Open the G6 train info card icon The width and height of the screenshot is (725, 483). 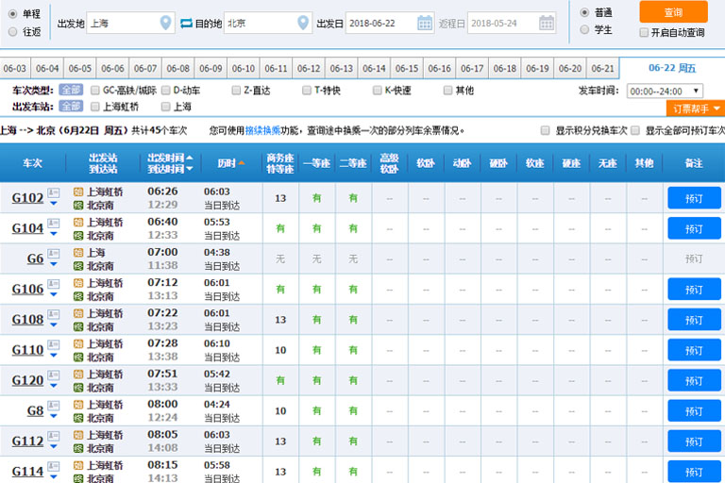(54, 253)
